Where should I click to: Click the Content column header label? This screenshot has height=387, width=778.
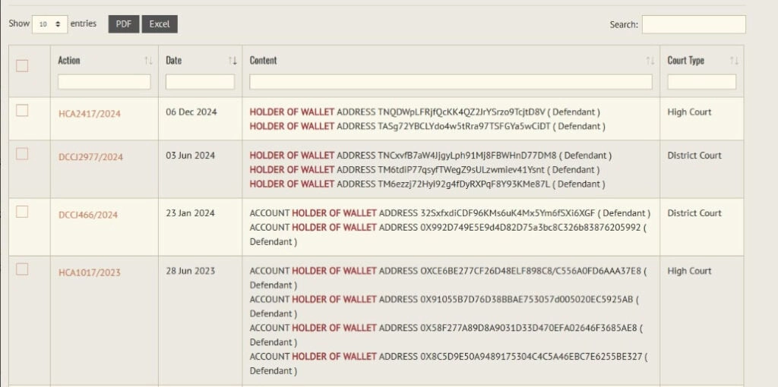(263, 61)
